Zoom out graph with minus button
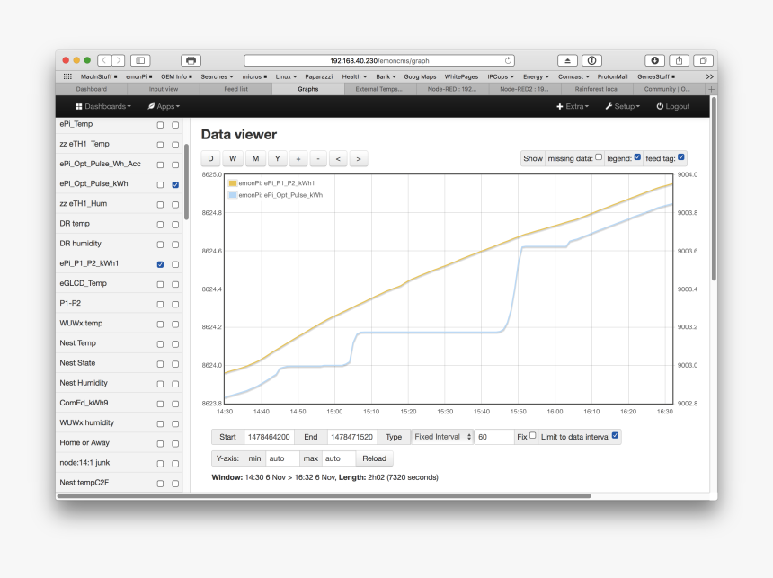Screen dimensions: 773x578 coord(318,159)
